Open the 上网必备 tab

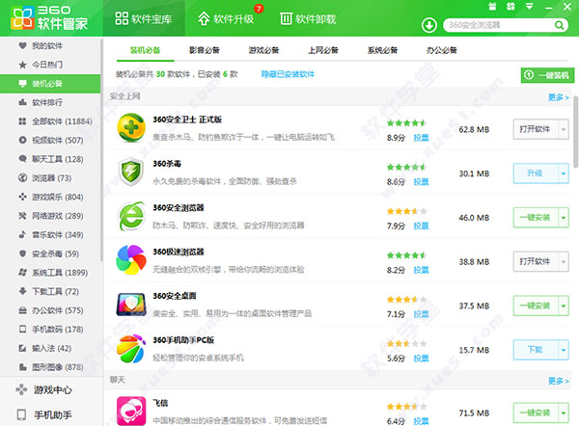pyautogui.click(x=323, y=50)
